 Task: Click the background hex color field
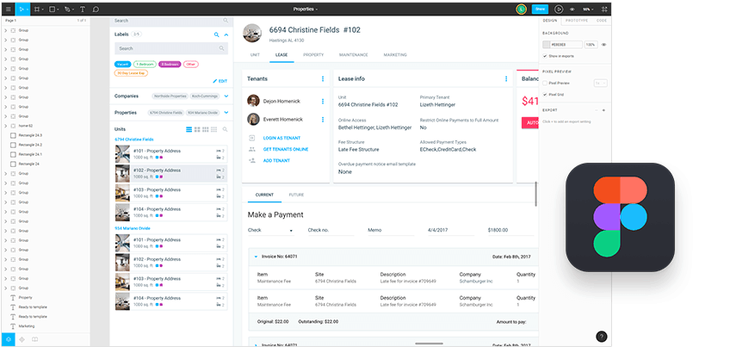point(566,45)
